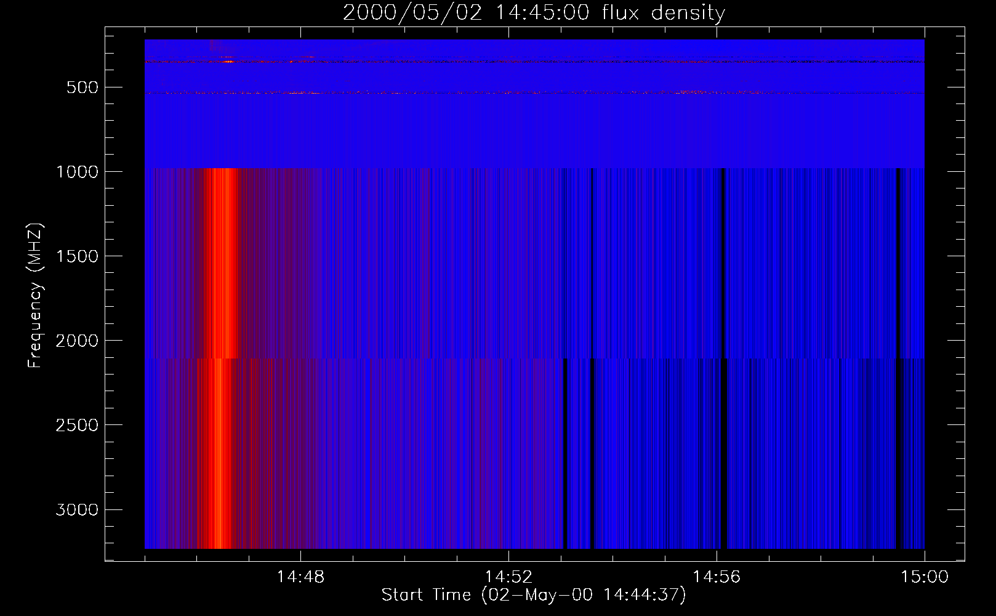Screen dimensions: 996x616
Task: Click the 500 frequency tick label
Action: (82, 87)
